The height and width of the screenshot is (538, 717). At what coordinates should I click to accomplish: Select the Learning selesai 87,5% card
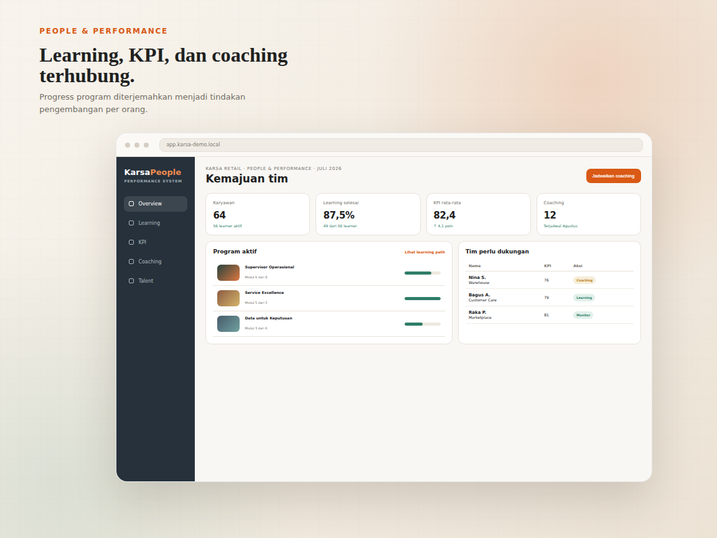(x=368, y=214)
